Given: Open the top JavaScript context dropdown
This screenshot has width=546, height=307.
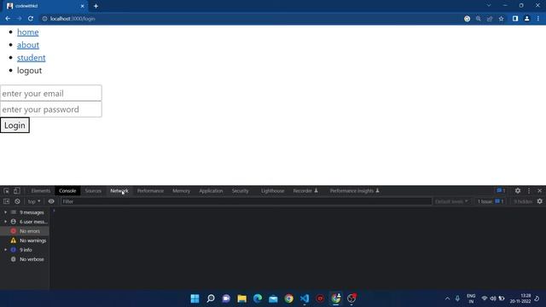Looking at the screenshot, I should point(34,201).
